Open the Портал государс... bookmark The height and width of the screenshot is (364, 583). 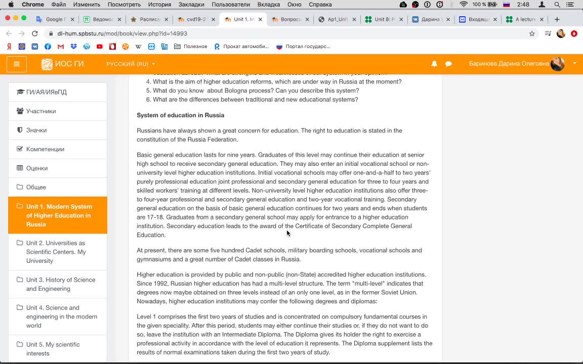click(303, 47)
